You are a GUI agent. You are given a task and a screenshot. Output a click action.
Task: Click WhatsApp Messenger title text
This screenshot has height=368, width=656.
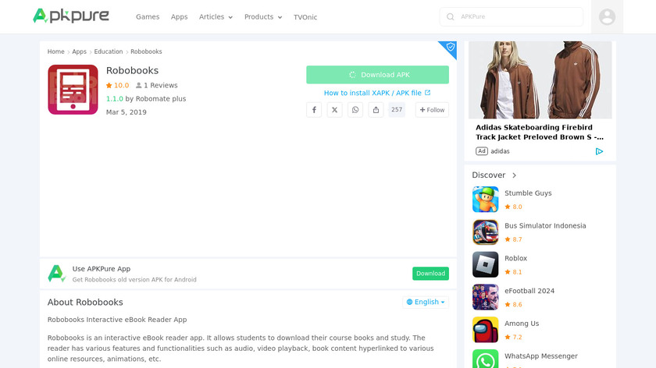coord(541,356)
